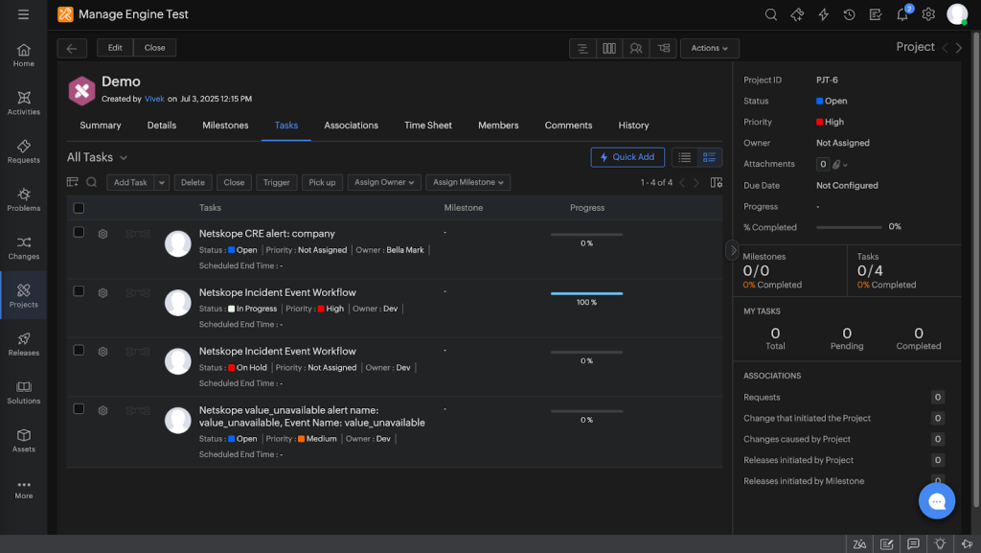
Task: Switch to the Associations tab
Action: [351, 126]
